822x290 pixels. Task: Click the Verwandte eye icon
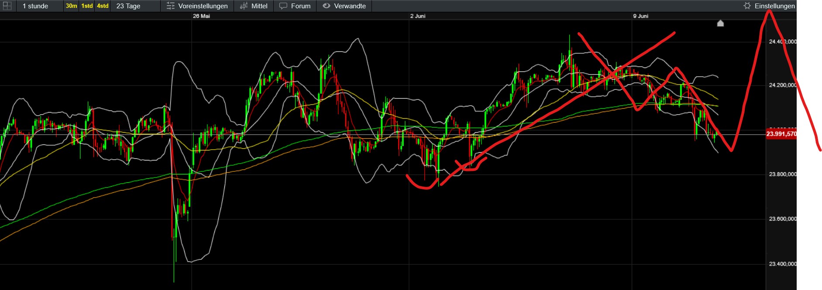click(326, 6)
